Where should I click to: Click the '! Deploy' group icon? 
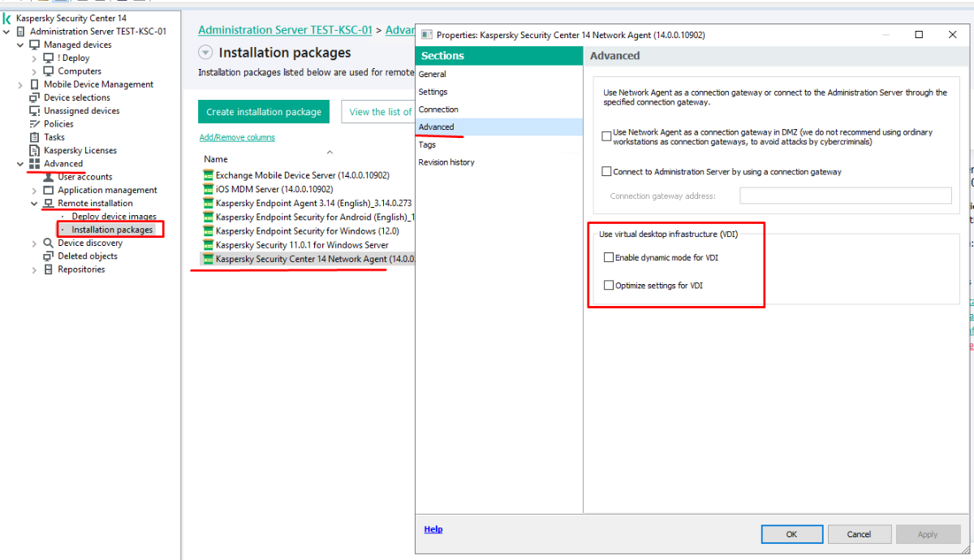[x=49, y=58]
